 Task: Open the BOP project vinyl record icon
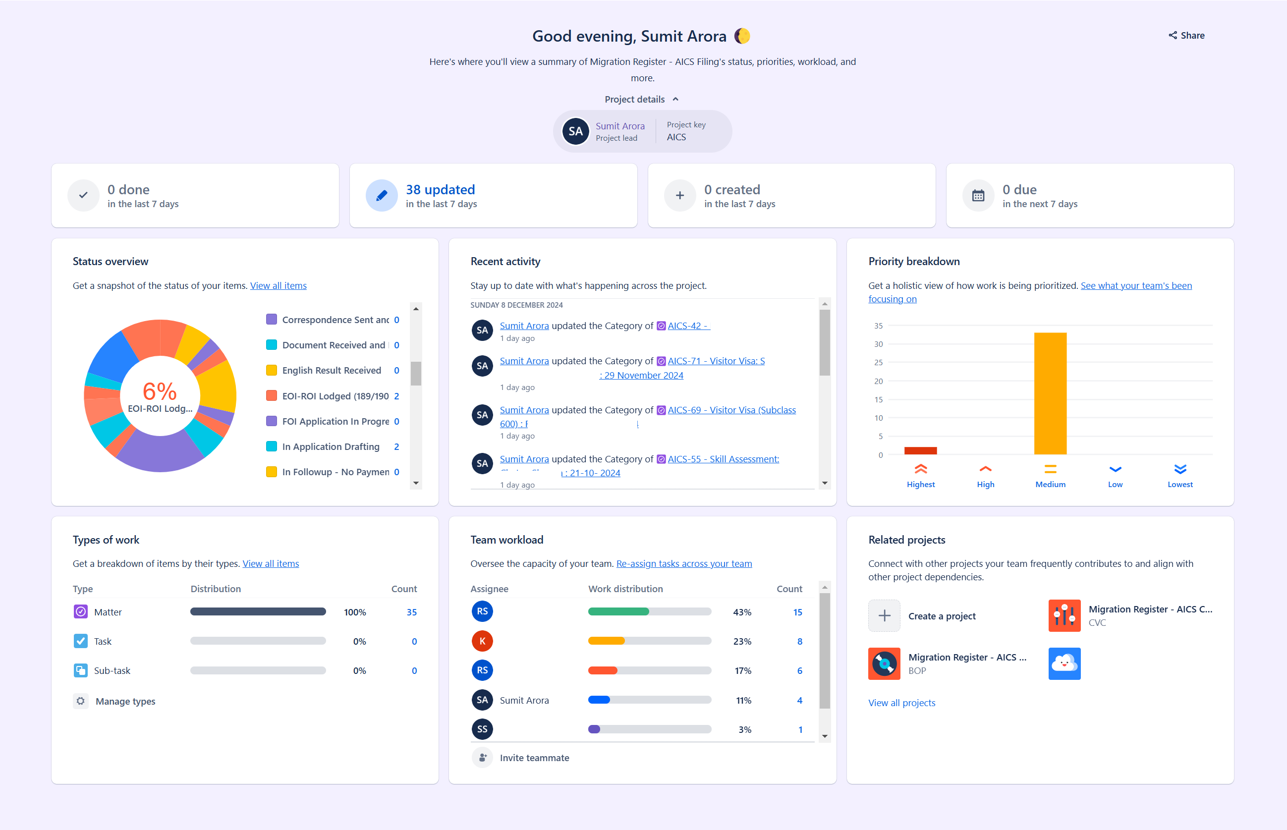coord(884,664)
